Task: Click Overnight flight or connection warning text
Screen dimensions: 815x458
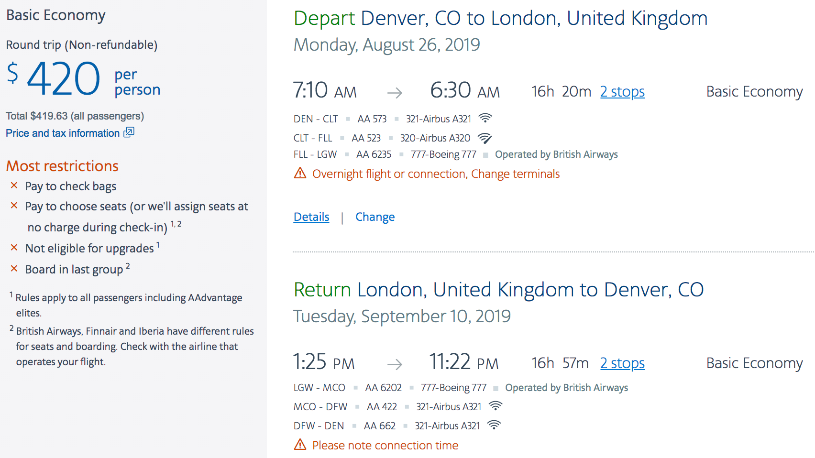Action: click(436, 174)
